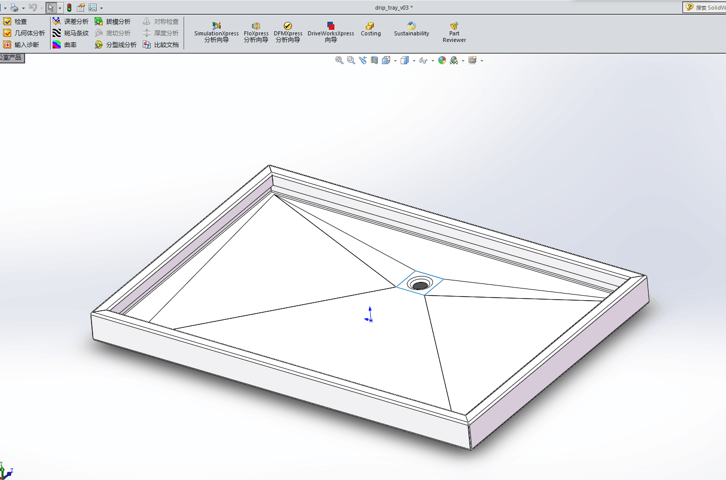This screenshot has height=480, width=726.
Task: Click the Zoom to Fit magnifier icon
Action: click(339, 60)
